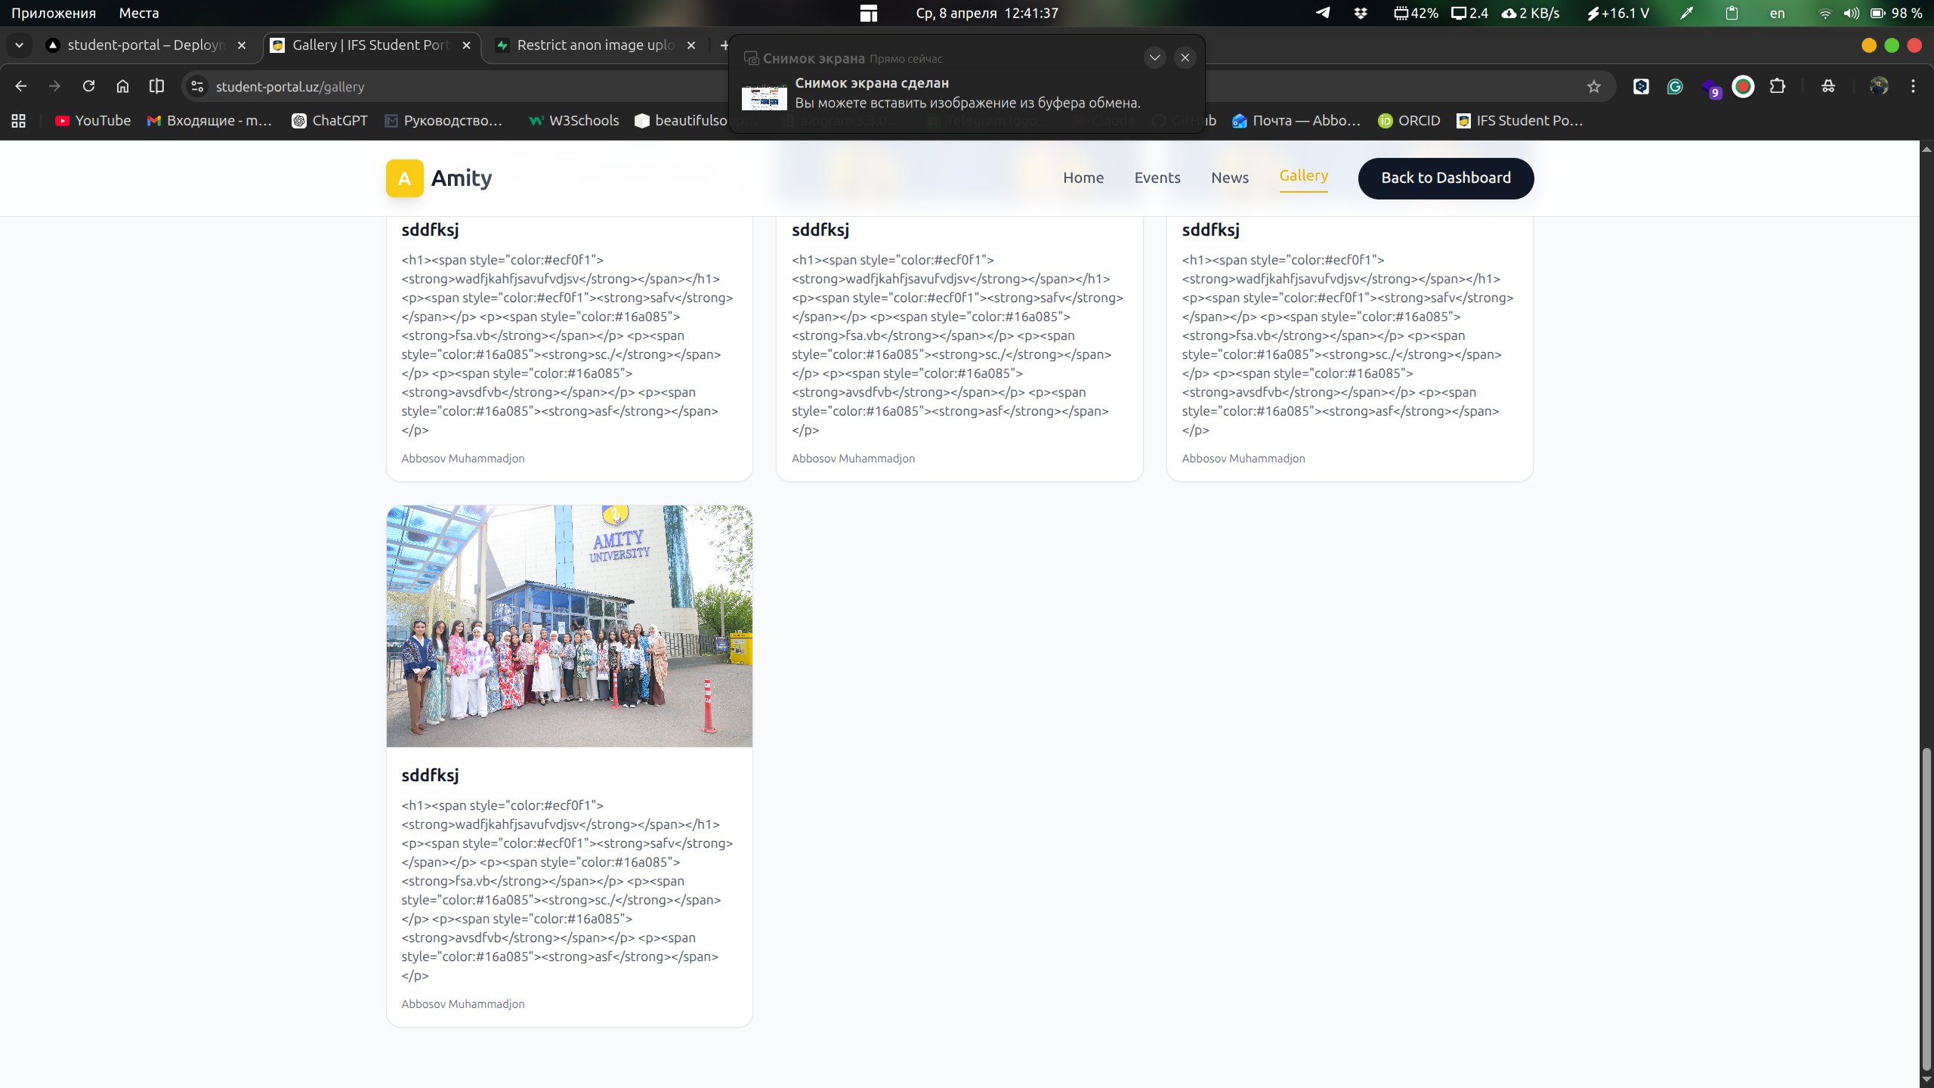The height and width of the screenshot is (1088, 1934).
Task: Bookmark this page with star icon
Action: [1594, 87]
